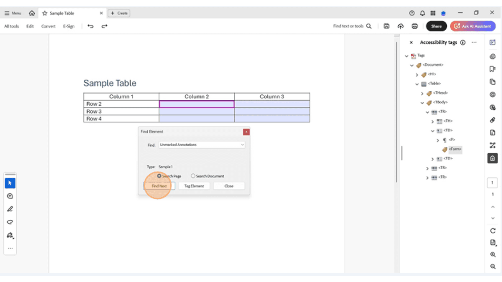
Task: Select the Search Page radio button
Action: point(159,176)
